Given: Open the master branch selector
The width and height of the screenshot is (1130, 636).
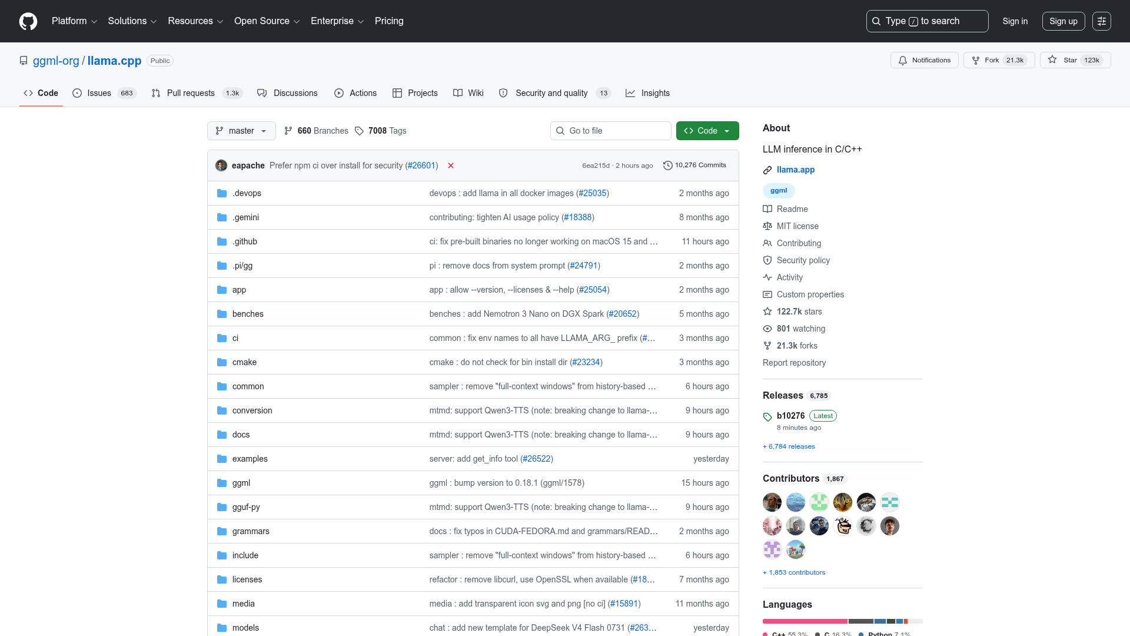Looking at the screenshot, I should point(241,131).
